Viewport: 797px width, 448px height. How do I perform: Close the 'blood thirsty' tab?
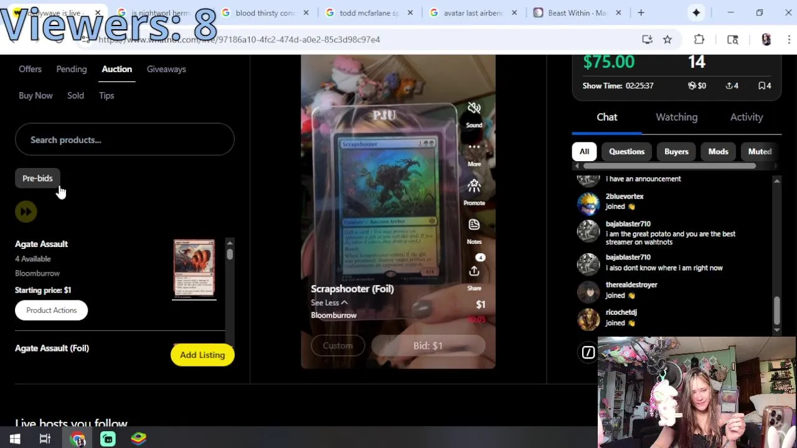tap(306, 12)
